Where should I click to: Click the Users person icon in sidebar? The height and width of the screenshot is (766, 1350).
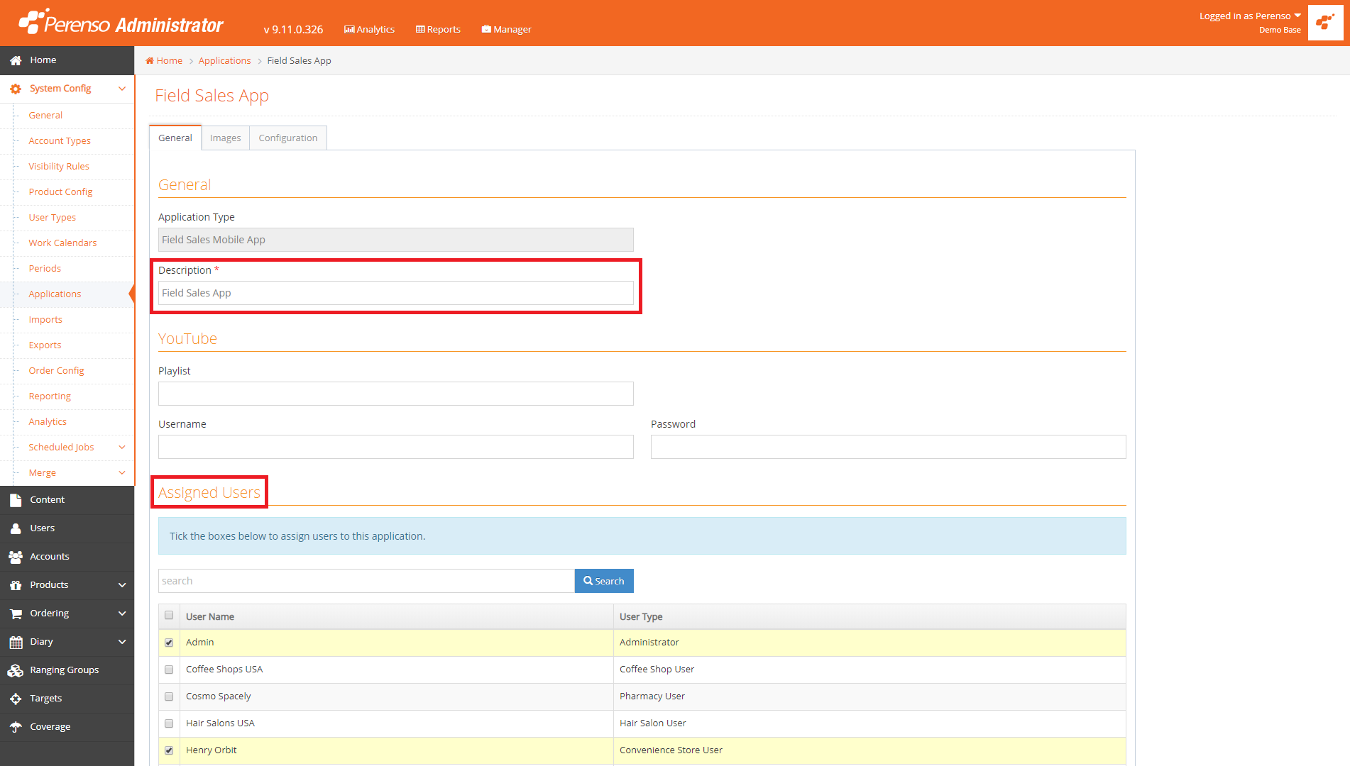tap(16, 528)
